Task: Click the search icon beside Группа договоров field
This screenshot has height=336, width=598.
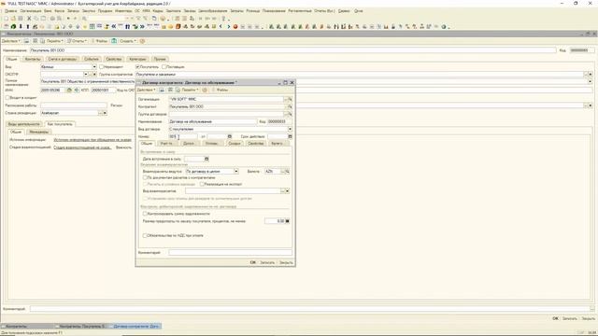Action: click(x=290, y=114)
